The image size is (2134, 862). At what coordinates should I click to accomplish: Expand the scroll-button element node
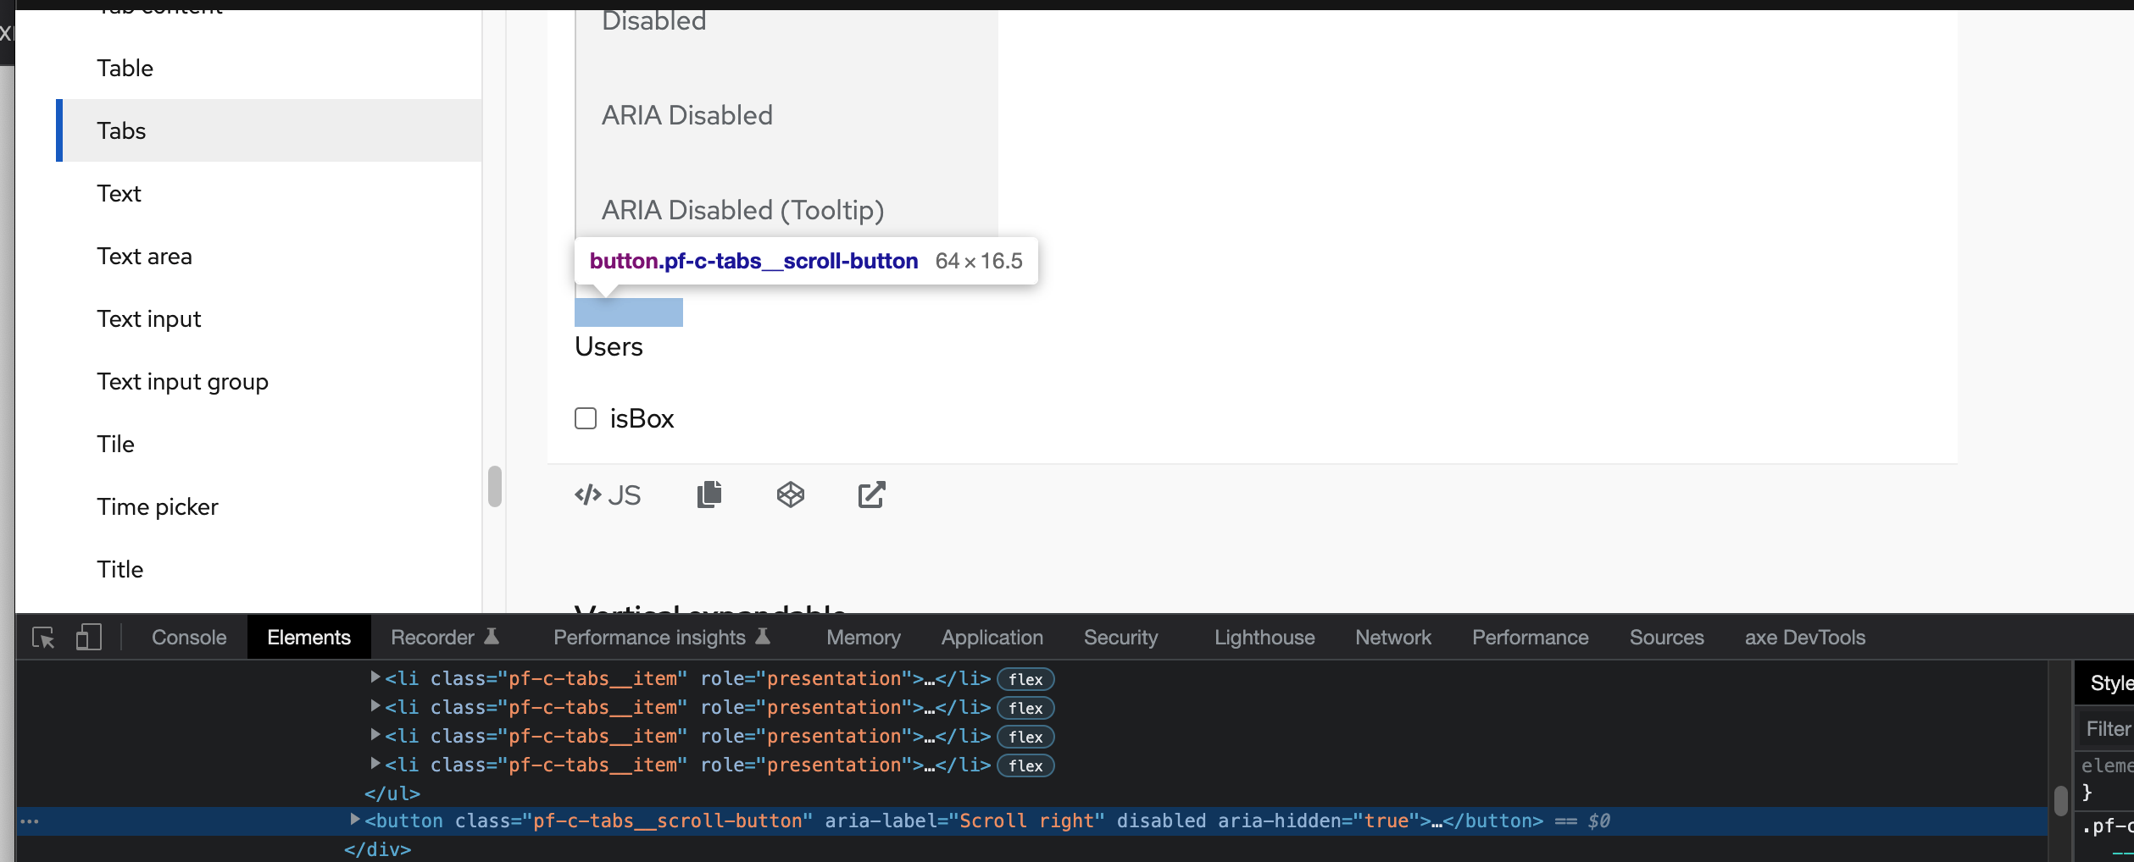(355, 820)
